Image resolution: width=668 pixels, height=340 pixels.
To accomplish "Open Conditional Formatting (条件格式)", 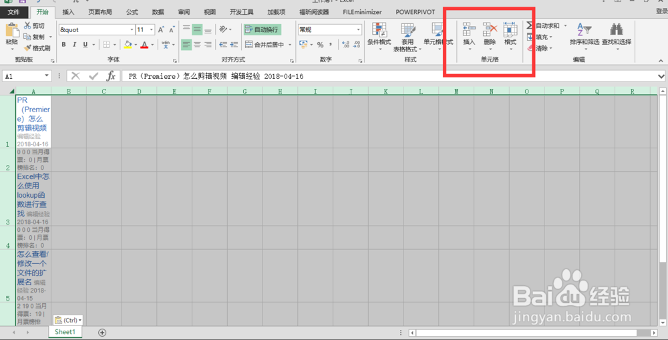I will (379, 36).
